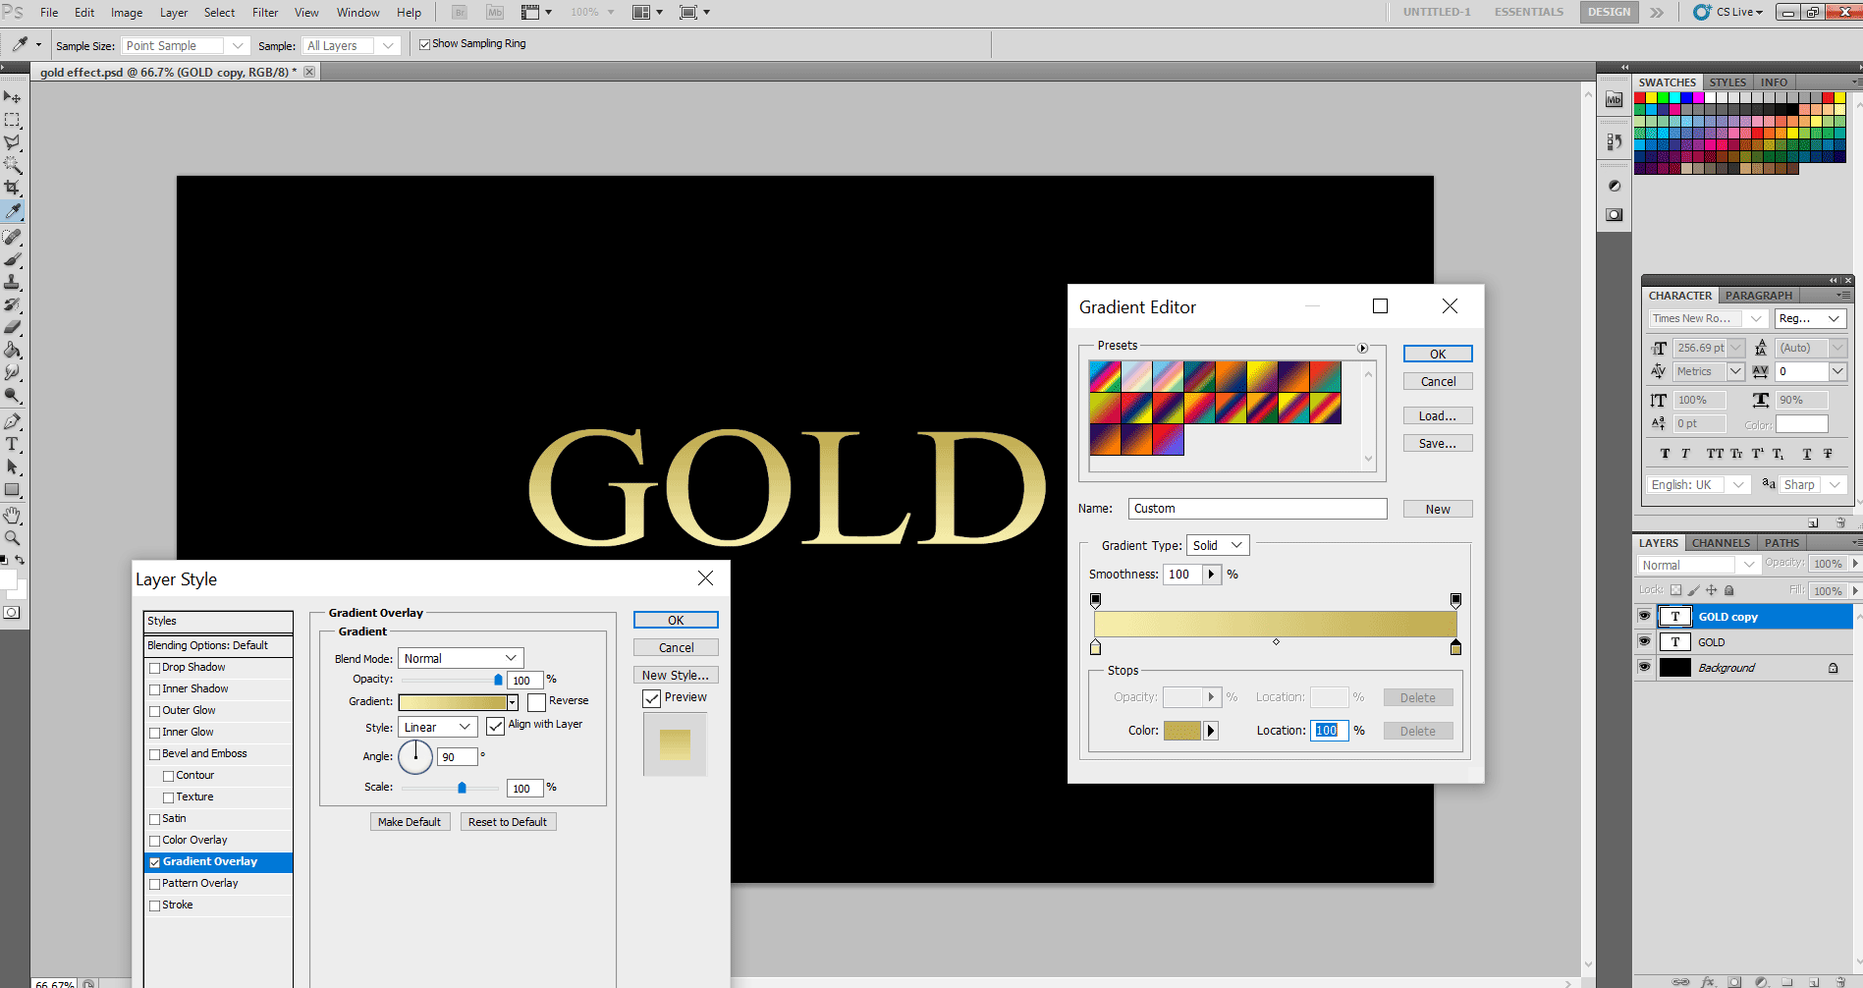
Task: Select the Healing Brush tool
Action: 14,237
